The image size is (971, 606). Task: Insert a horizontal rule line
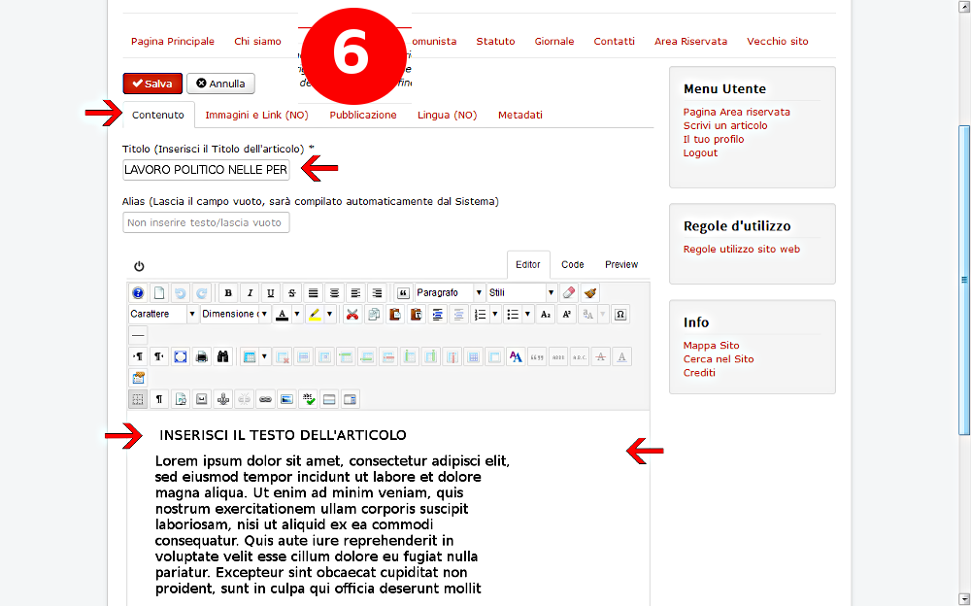[138, 335]
